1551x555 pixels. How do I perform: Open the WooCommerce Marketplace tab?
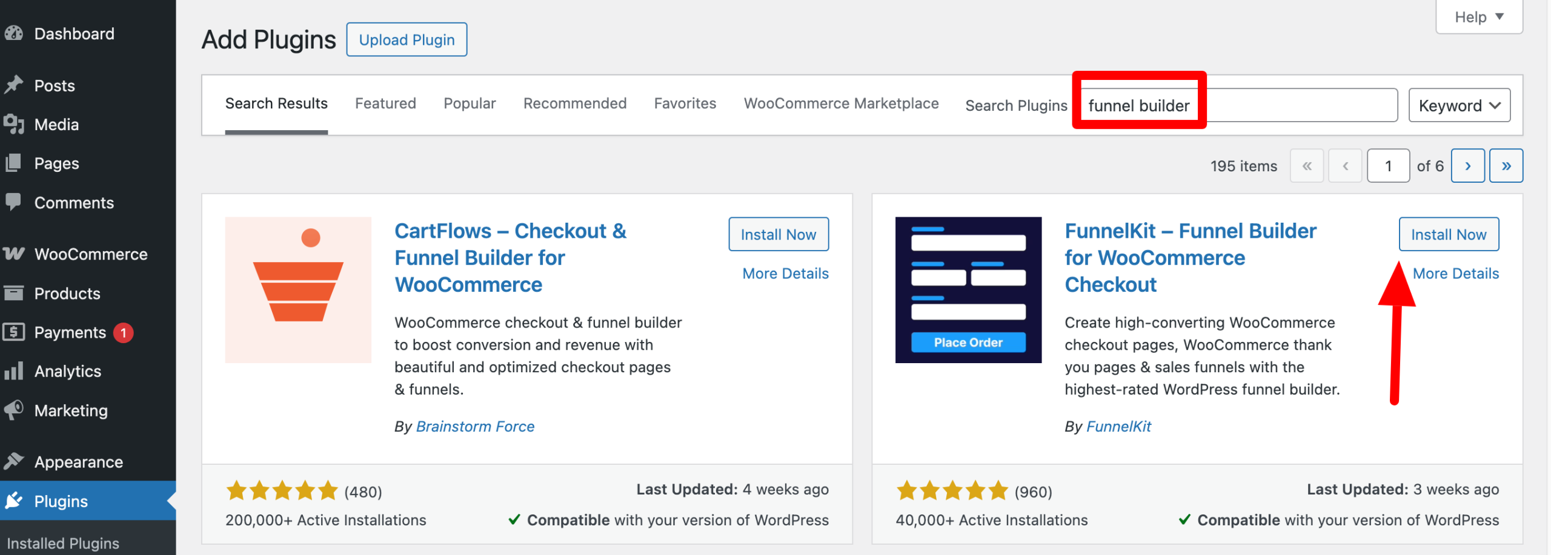pos(841,103)
